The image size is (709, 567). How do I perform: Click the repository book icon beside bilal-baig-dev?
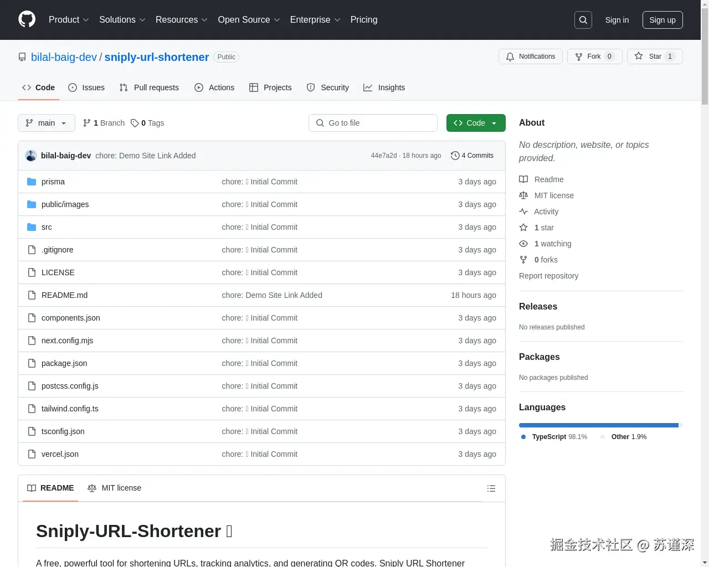[x=22, y=56]
